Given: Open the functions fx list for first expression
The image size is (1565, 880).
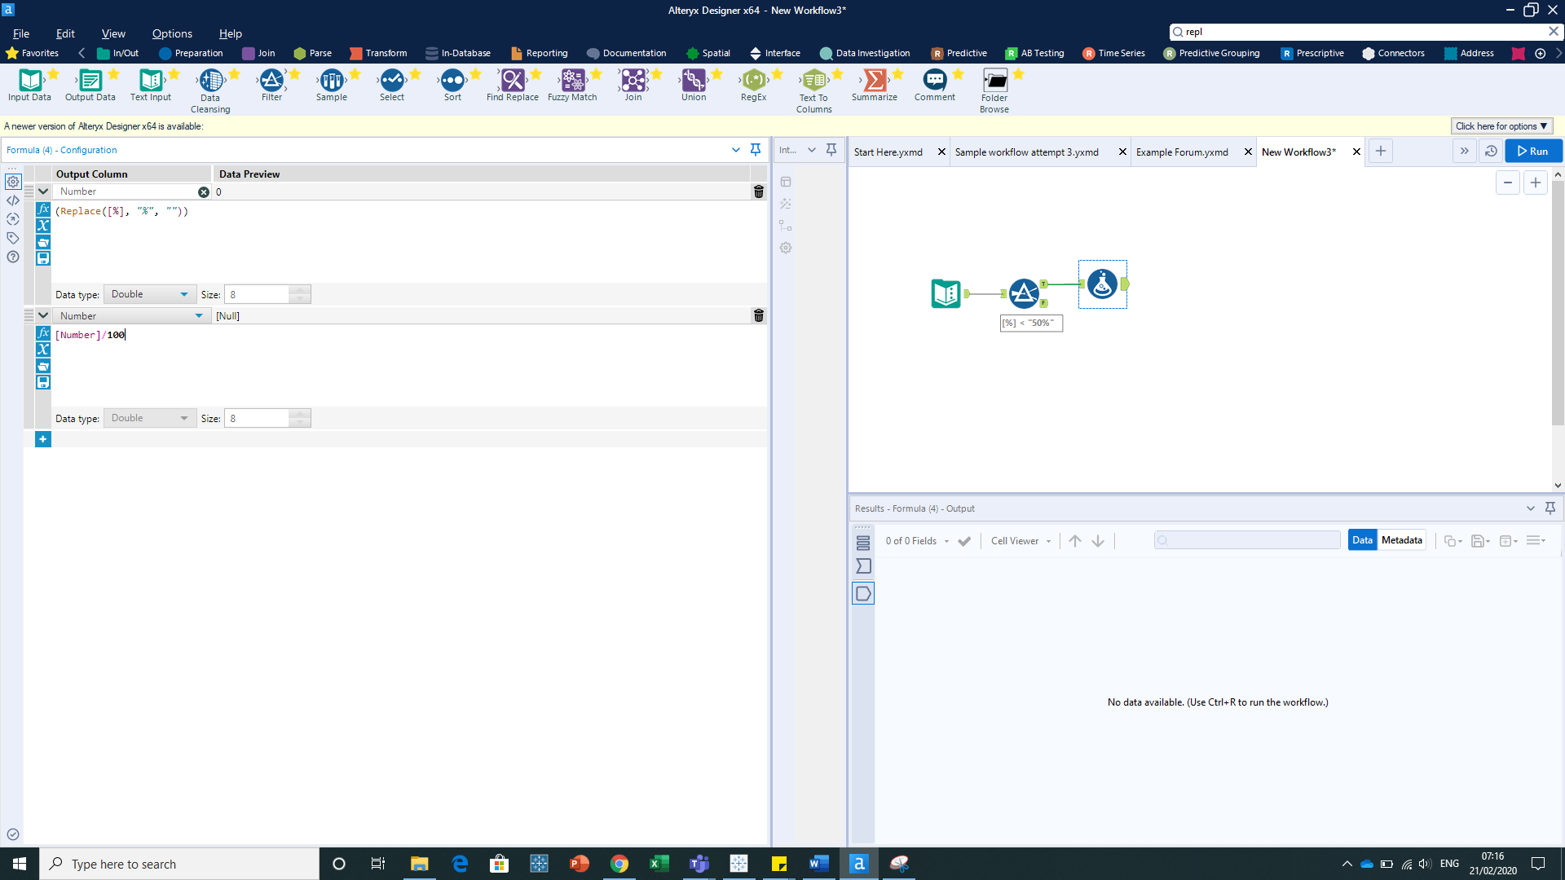Looking at the screenshot, I should coord(43,209).
